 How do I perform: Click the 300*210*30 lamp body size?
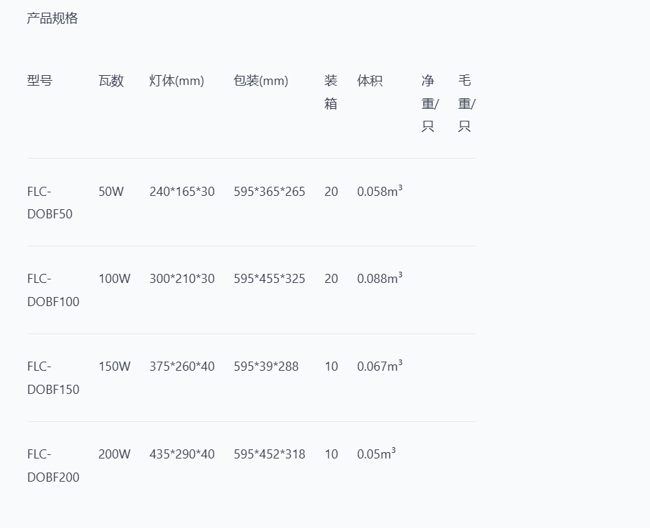click(182, 279)
